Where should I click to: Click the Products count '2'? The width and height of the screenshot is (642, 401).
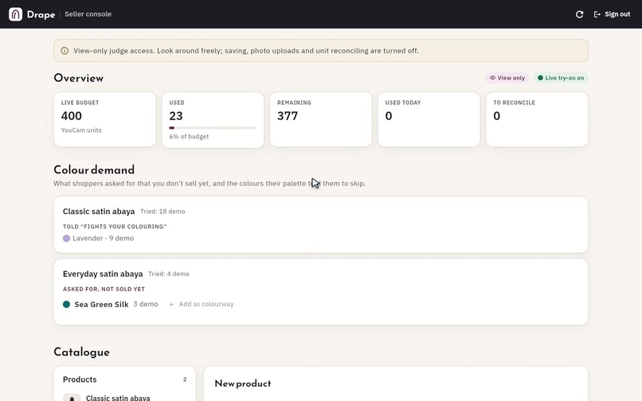(185, 380)
